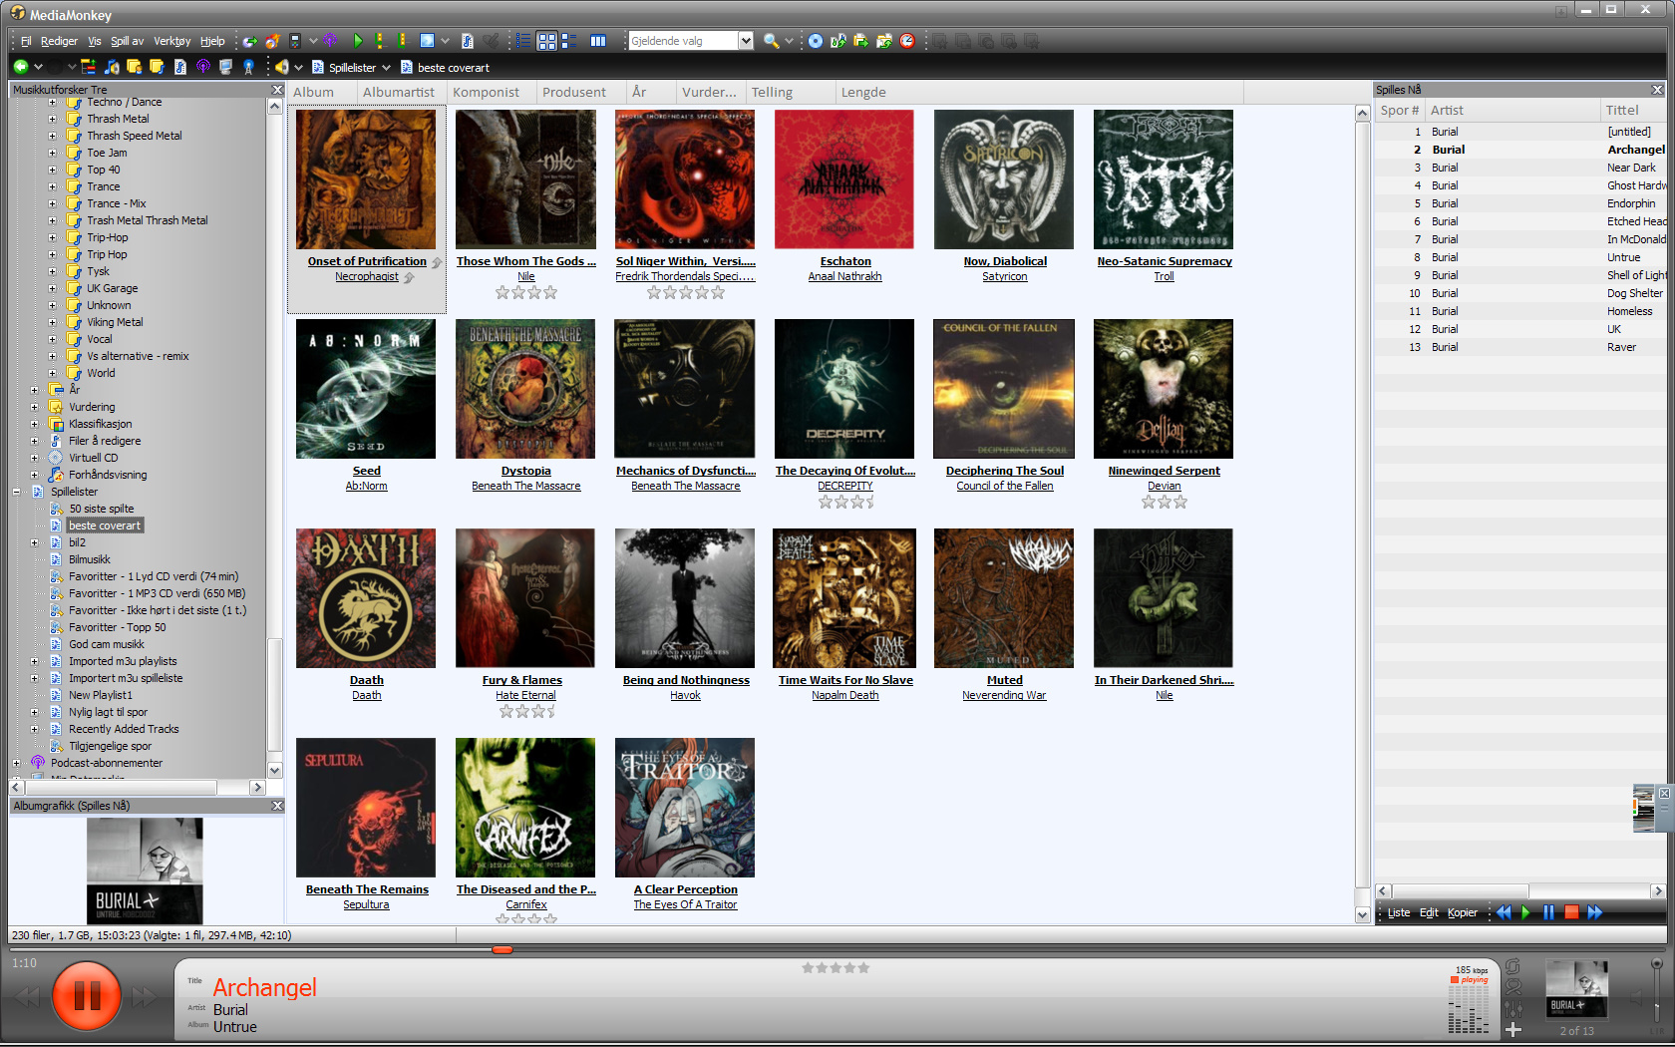Toggle the equalizer sliders icon in player
The width and height of the screenshot is (1675, 1047).
point(1513,1009)
